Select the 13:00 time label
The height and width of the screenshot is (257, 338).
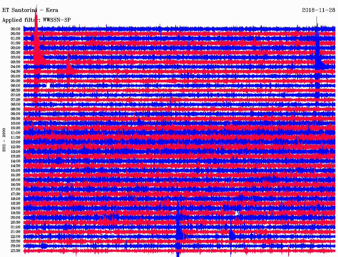[16, 152]
